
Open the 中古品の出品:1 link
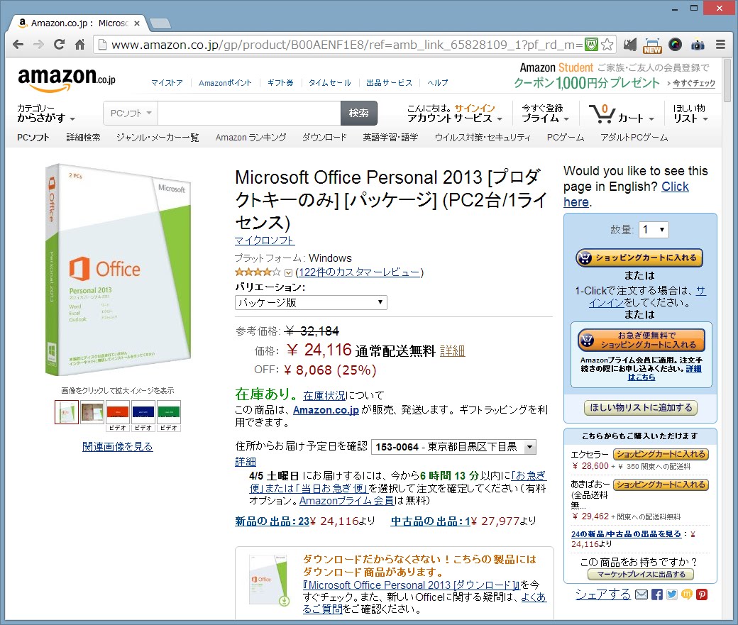431,521
